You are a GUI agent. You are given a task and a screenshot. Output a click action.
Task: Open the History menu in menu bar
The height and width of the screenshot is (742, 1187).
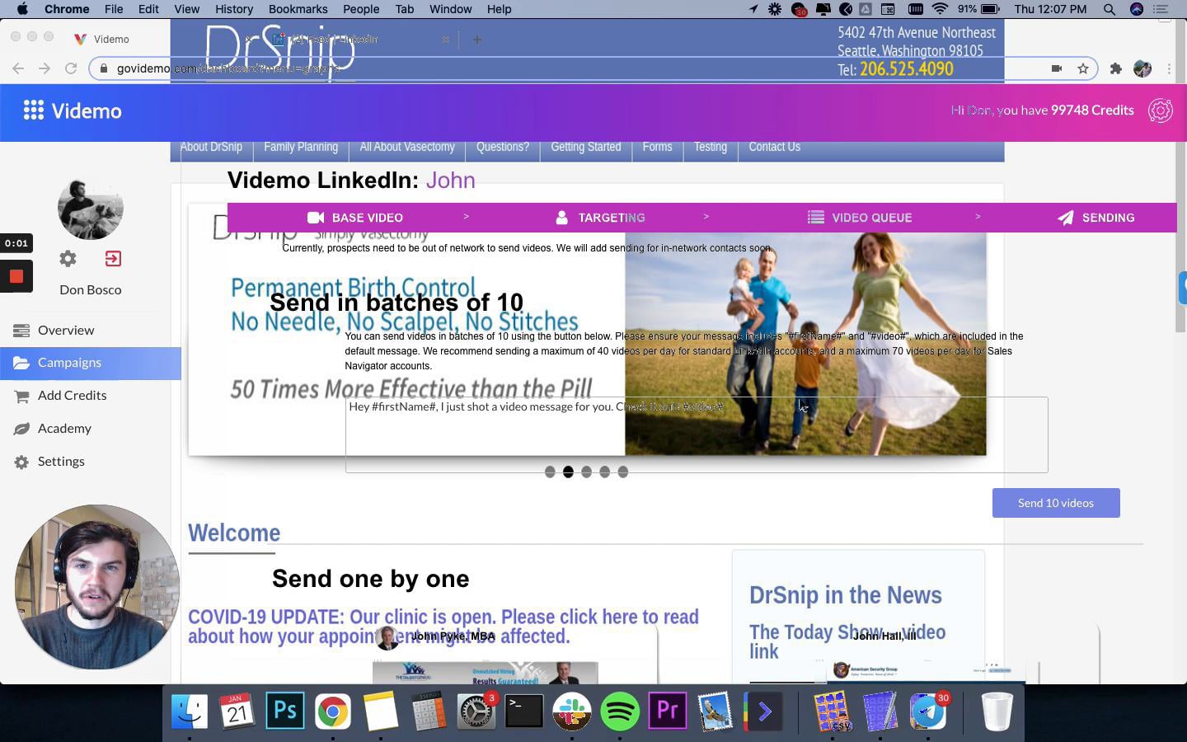(234, 9)
